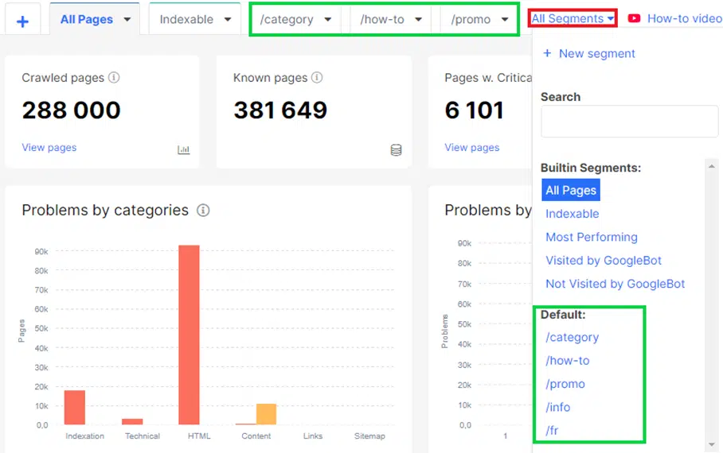
Task: Select Most Performing builtin segment
Action: (x=591, y=237)
